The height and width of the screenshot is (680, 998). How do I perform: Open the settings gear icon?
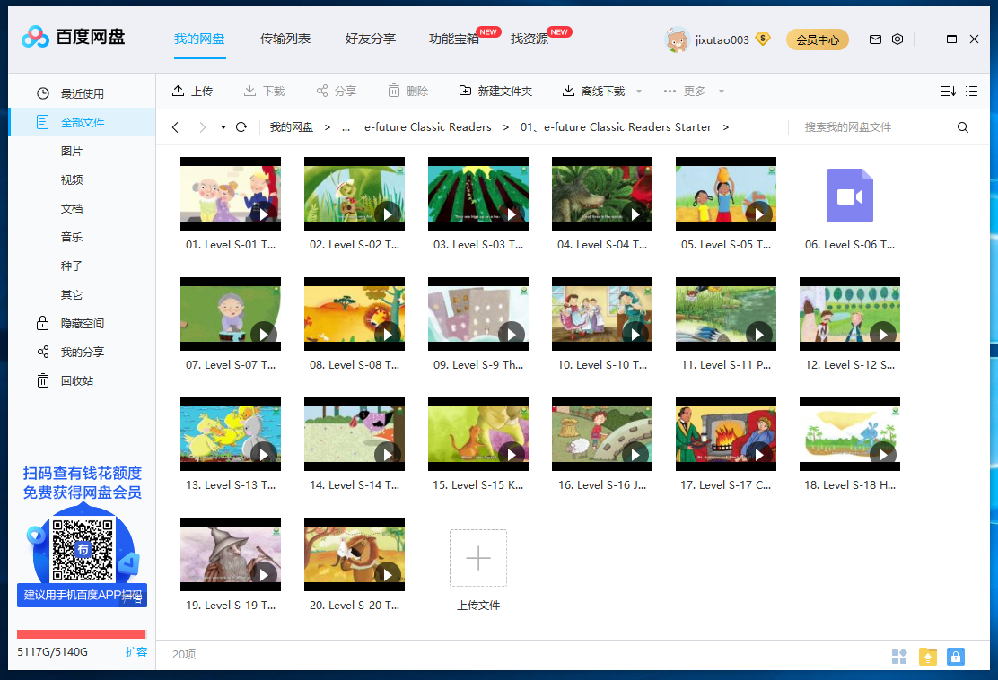tap(897, 39)
